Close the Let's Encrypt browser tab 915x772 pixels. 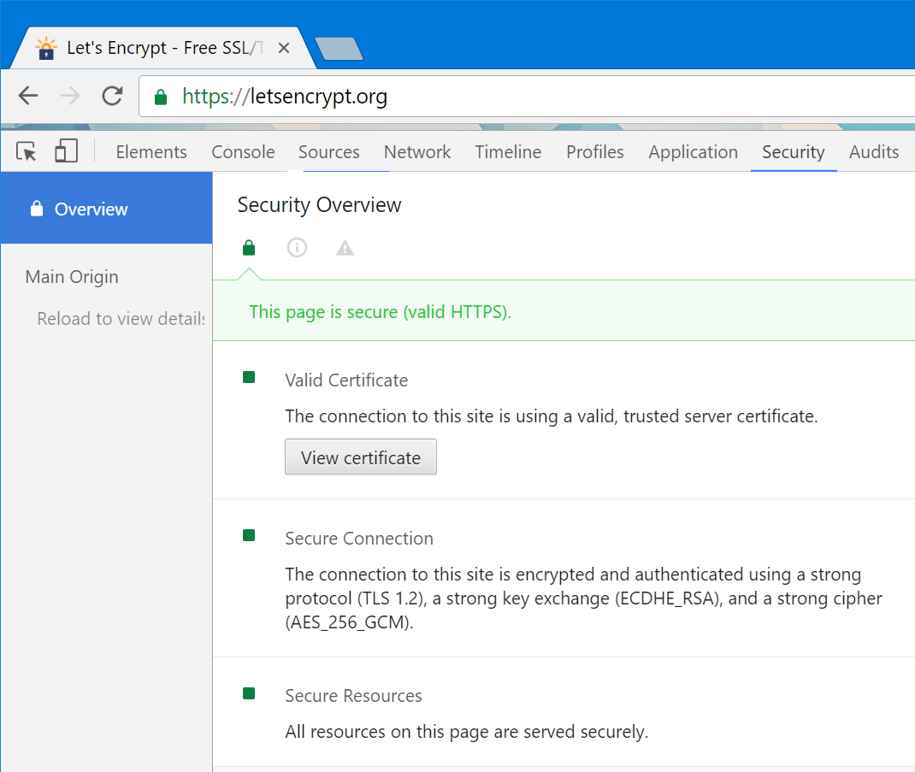click(x=284, y=49)
